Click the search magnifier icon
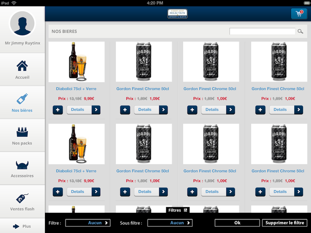The height and width of the screenshot is (233, 311). 300,31
